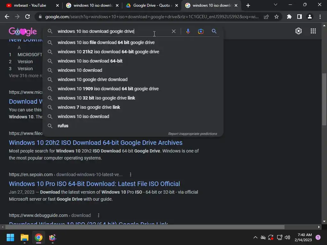327x245 pixels.
Task: Click inside the Google search input
Action: (113, 31)
